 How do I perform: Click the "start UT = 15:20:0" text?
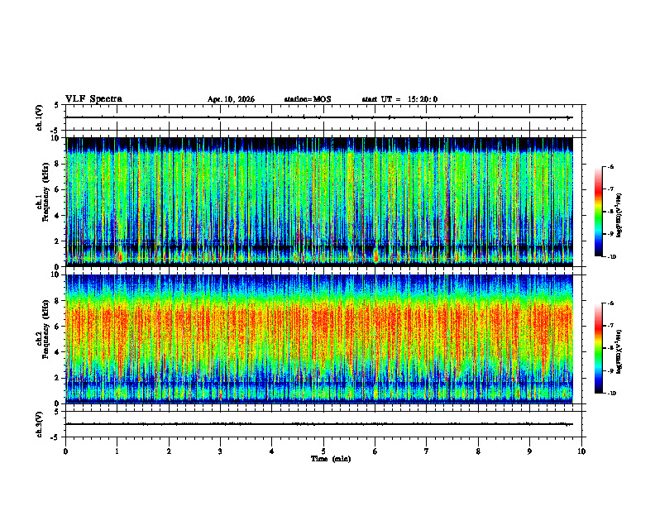coord(399,99)
